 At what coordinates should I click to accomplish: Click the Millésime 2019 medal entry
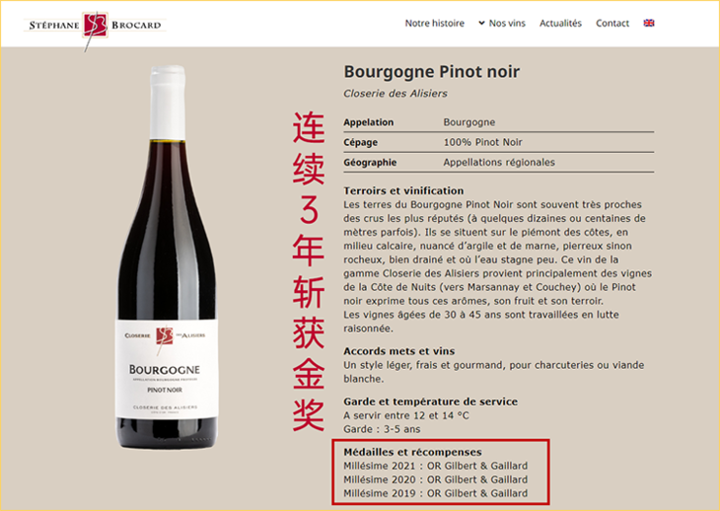[435, 493]
